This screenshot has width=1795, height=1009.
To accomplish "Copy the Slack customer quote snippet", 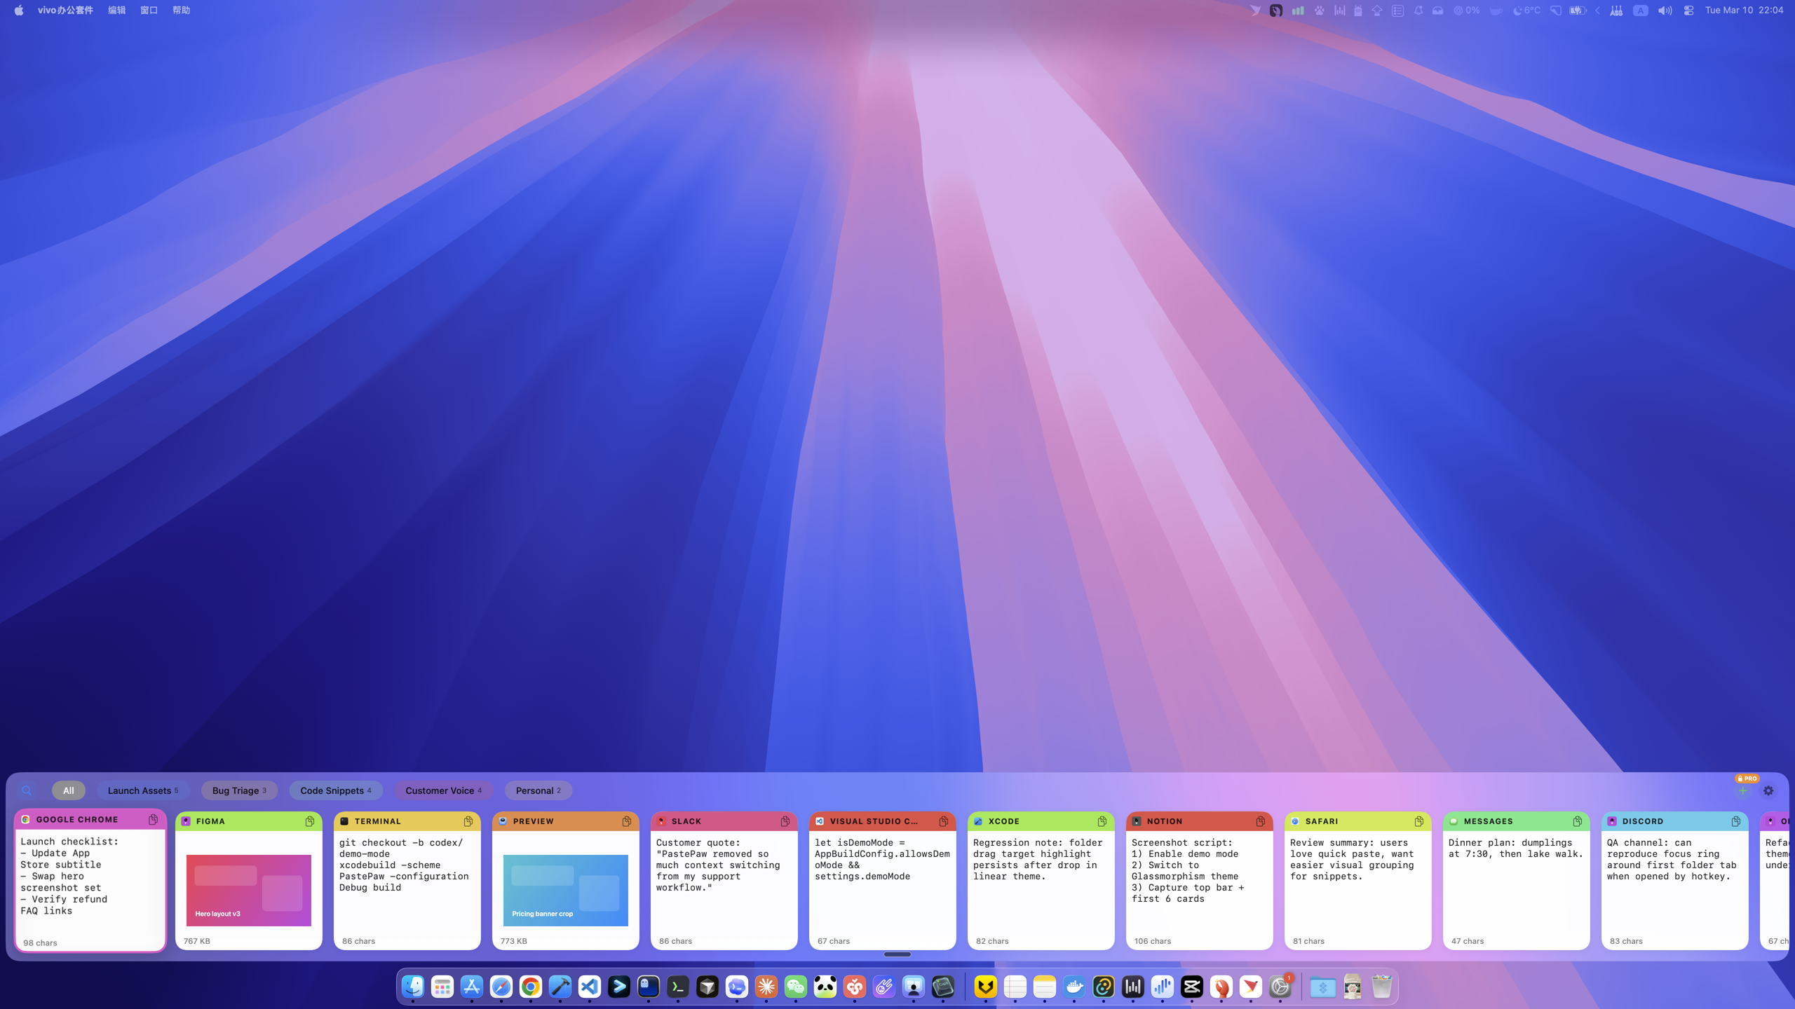I will [x=787, y=821].
